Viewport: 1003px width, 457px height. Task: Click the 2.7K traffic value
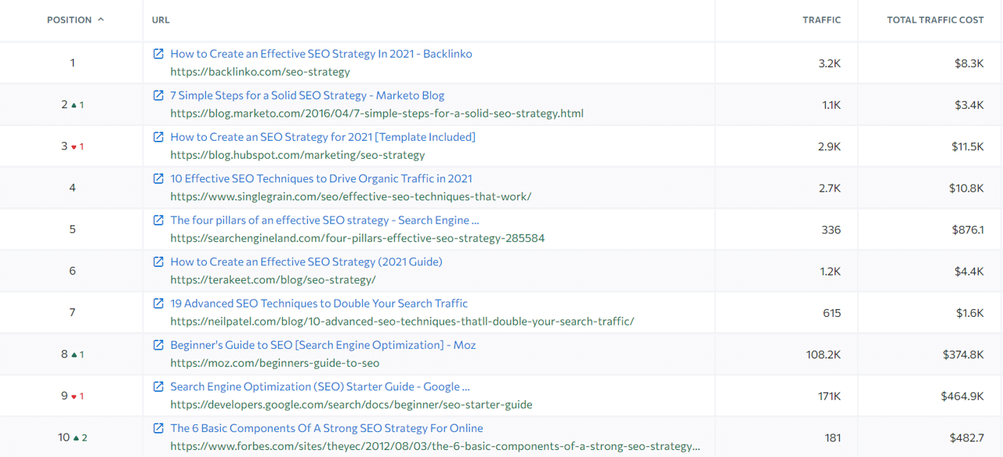[x=830, y=188]
